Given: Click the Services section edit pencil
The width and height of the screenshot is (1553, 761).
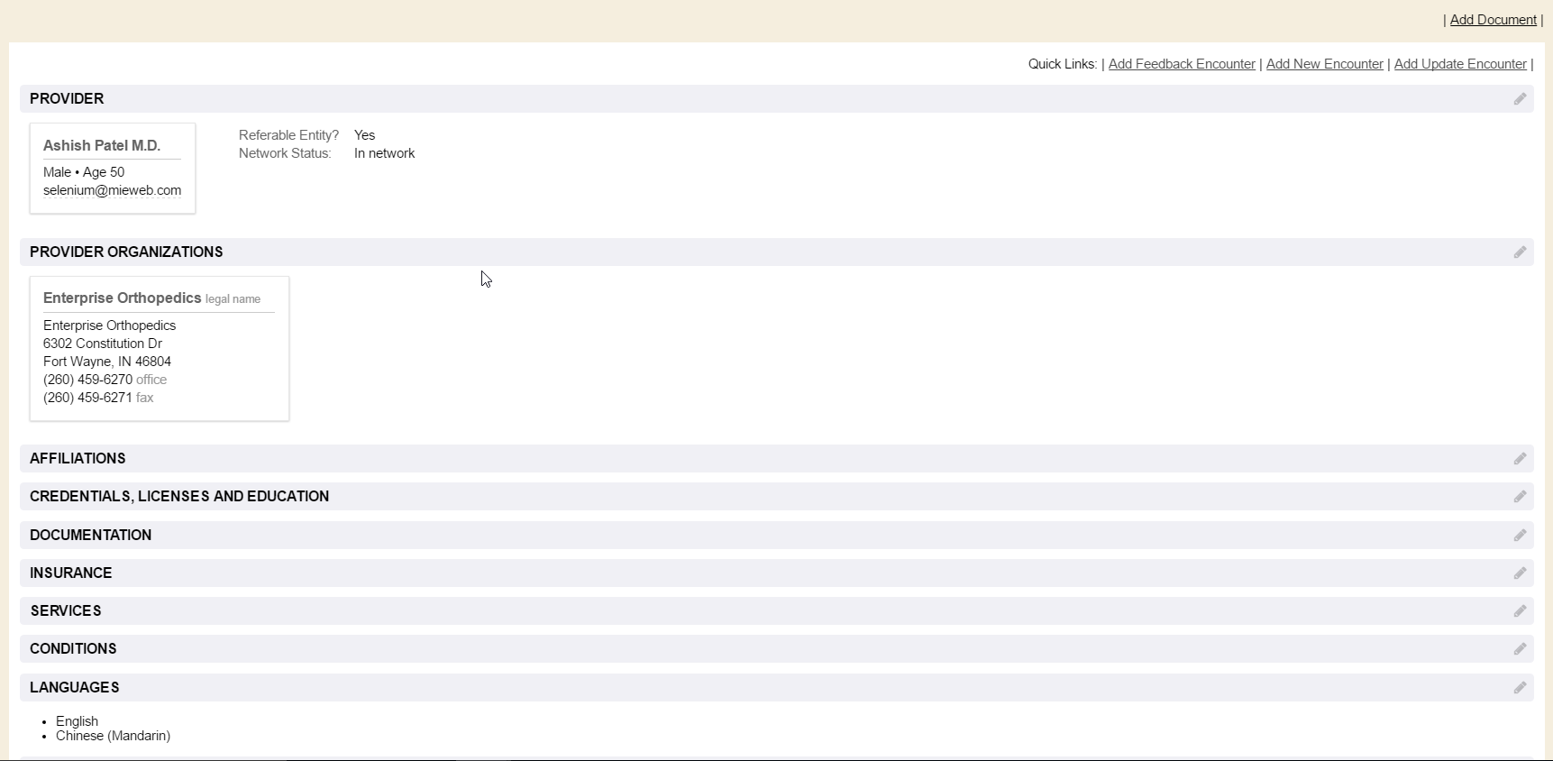Looking at the screenshot, I should (1520, 611).
